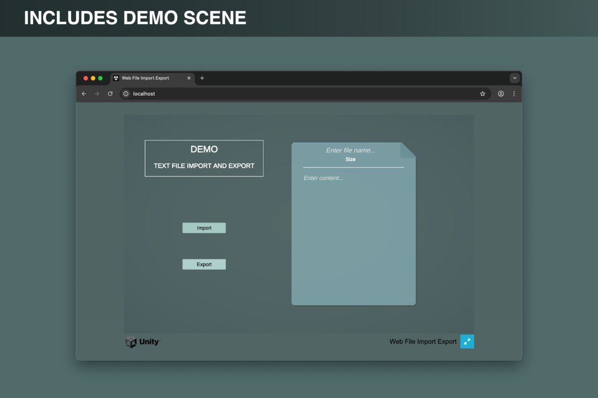Bookmark the page via the star icon

[482, 94]
